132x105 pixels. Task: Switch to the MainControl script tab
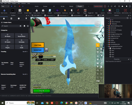pos(49,15)
